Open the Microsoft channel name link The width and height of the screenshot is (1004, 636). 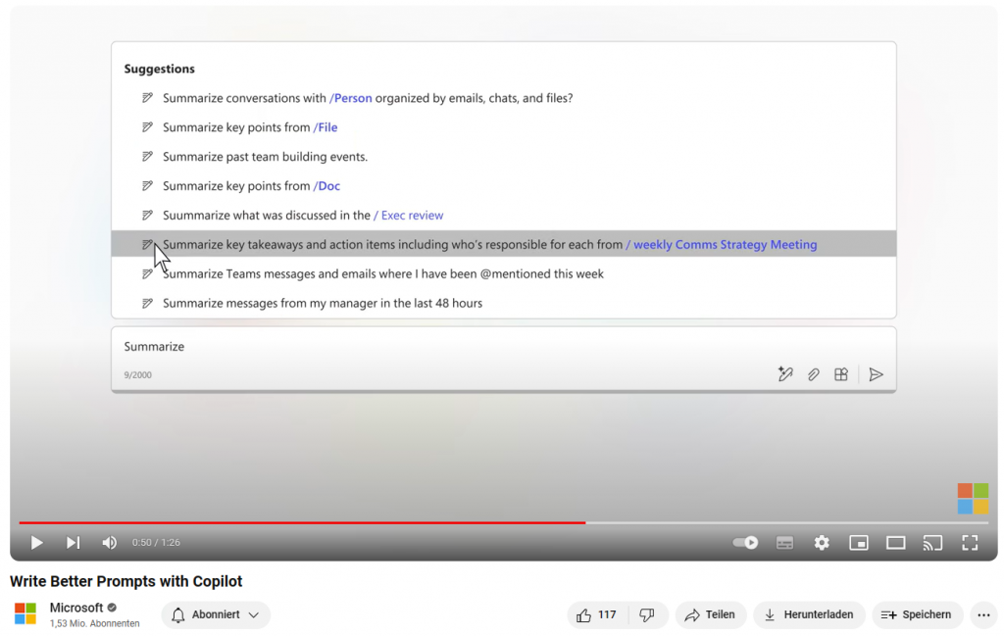coord(76,608)
